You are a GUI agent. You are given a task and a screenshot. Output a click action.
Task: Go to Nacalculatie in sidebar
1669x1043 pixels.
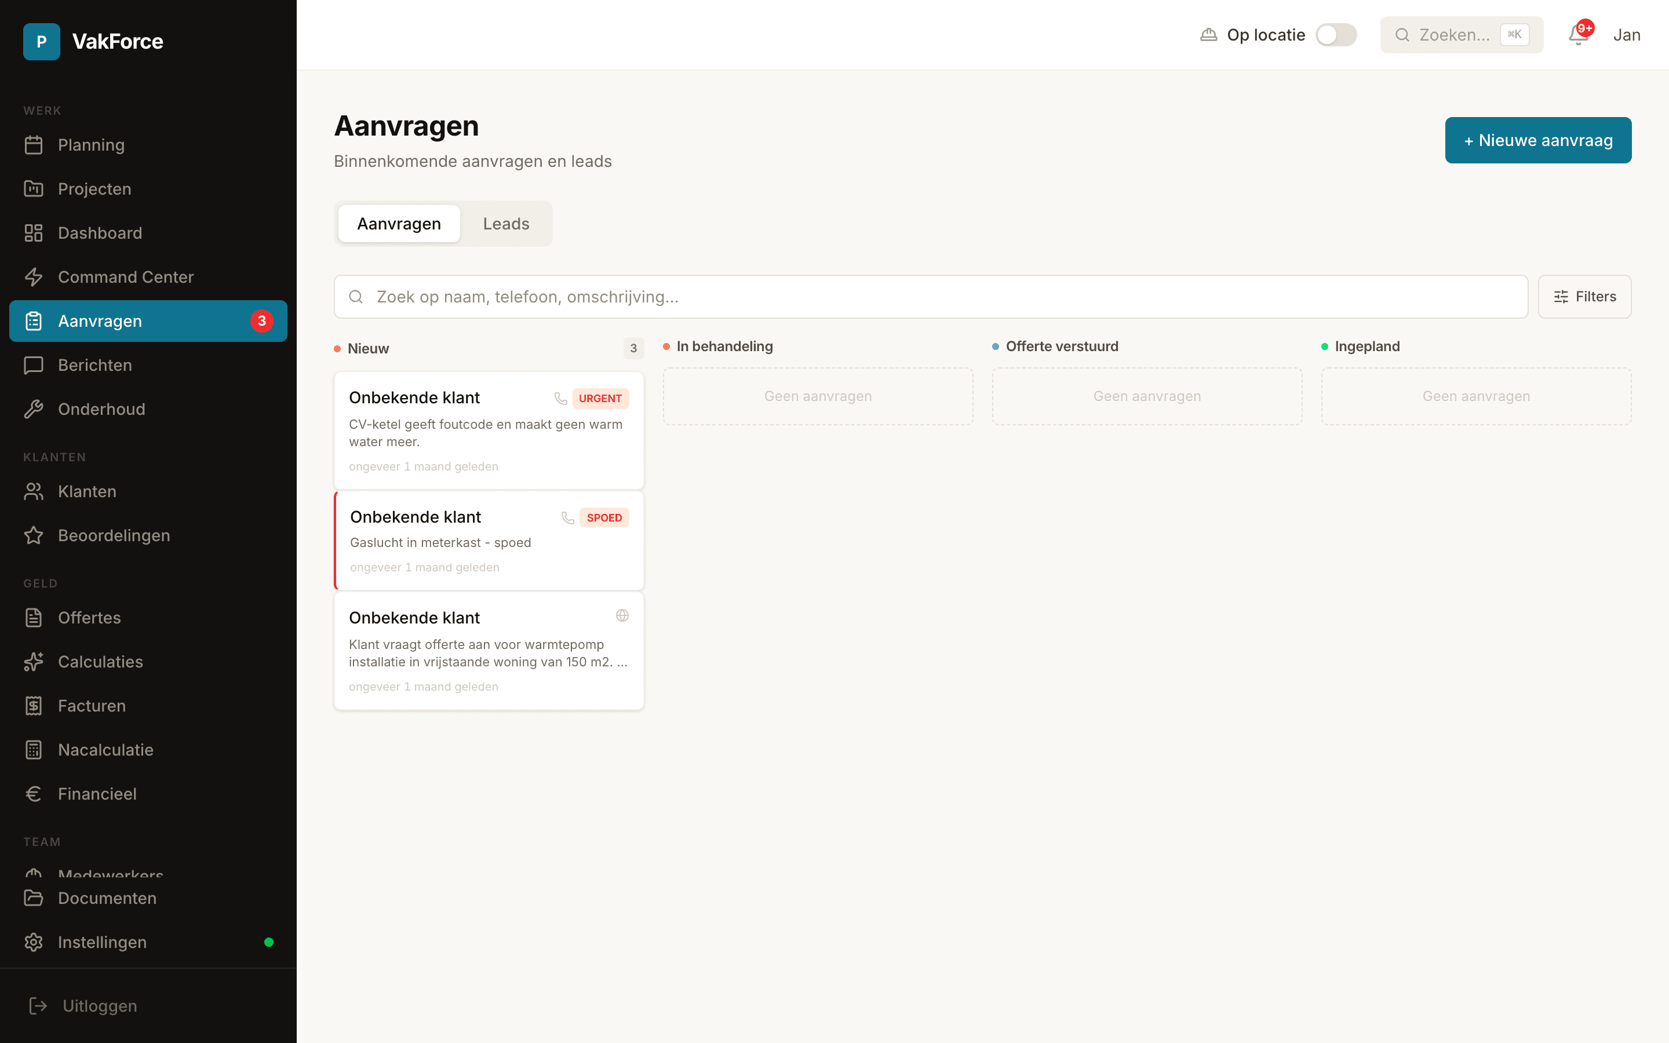[148, 750]
